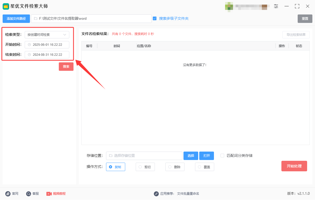The height and width of the screenshot is (200, 315).
Task: Click the 状态 column header
Action: 299,46
